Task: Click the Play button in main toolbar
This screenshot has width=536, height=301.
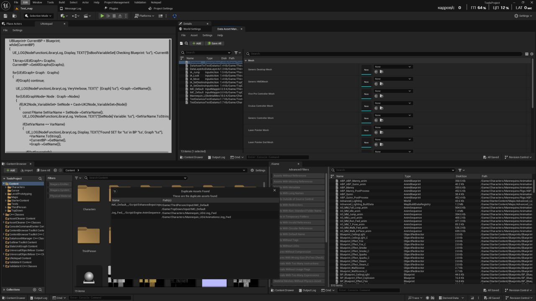Action: click(x=102, y=16)
